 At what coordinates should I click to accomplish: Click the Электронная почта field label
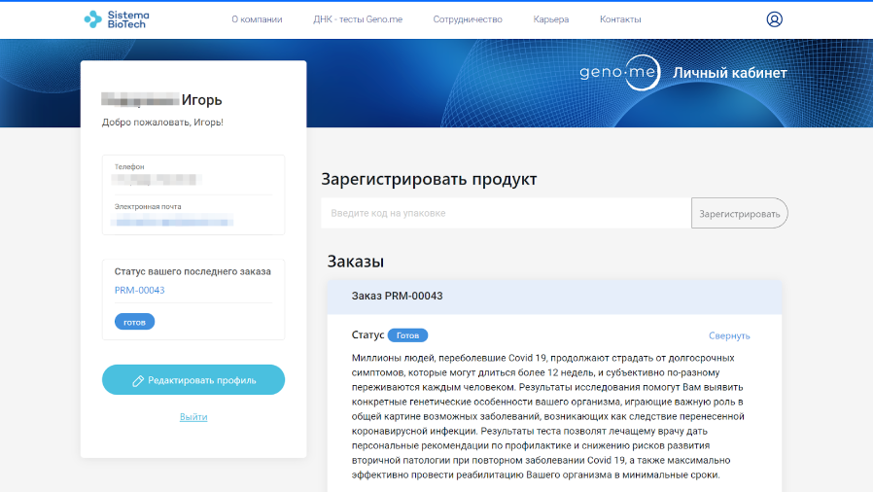pyautogui.click(x=148, y=207)
